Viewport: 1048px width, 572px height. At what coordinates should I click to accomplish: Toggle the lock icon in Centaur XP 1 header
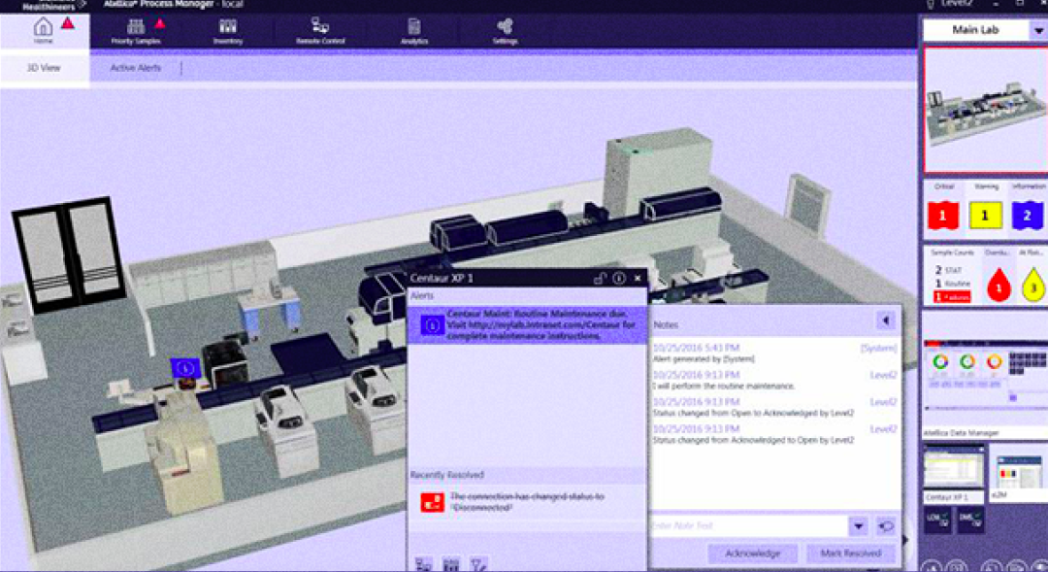point(600,278)
